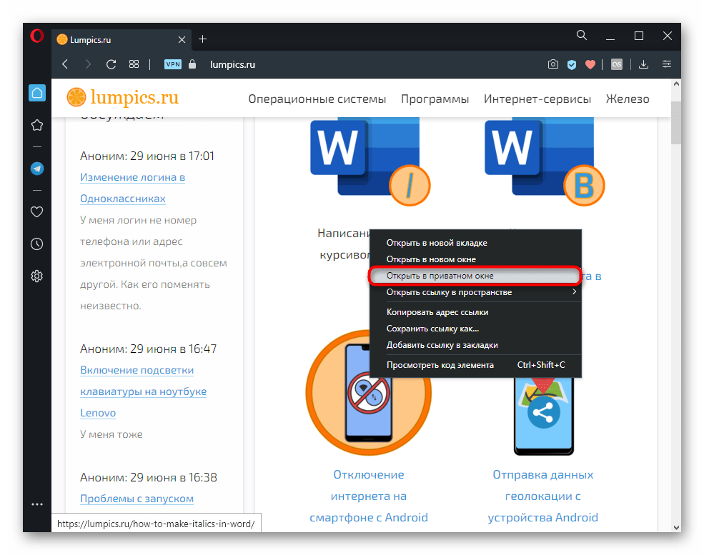Open the downloads arrow icon
The image size is (704, 555).
[643, 64]
